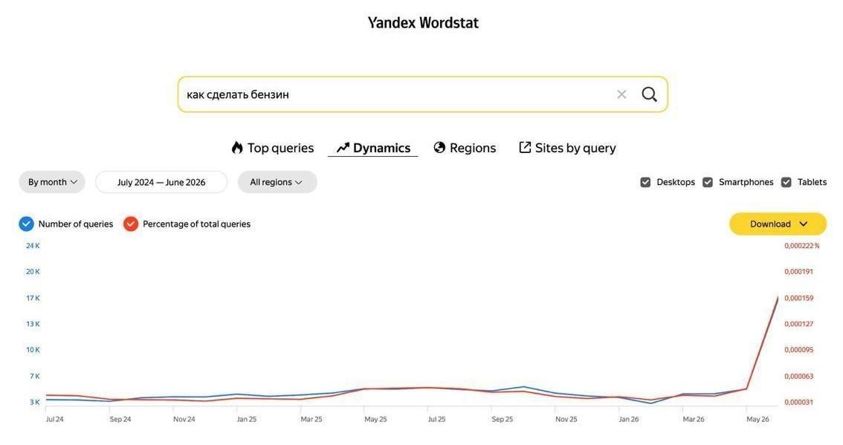Click the 0,000159 axis value

[799, 298]
